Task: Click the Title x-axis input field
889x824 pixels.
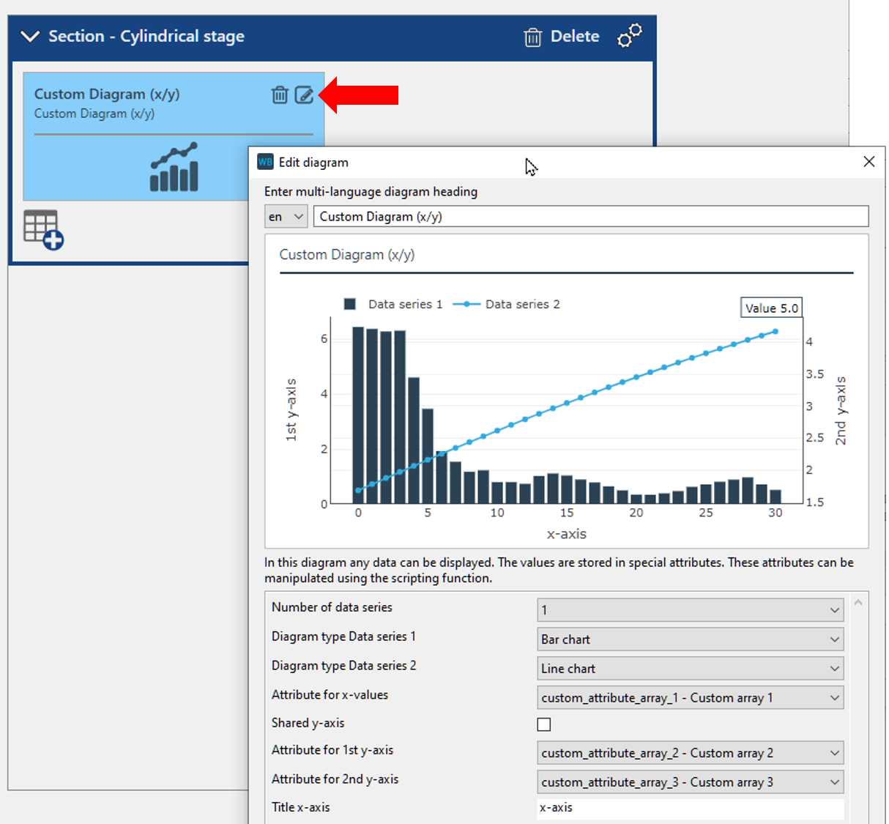Action: click(x=690, y=808)
